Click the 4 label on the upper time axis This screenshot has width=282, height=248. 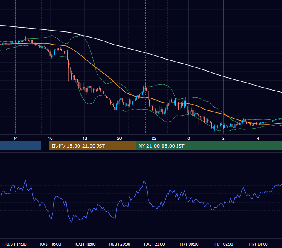pyautogui.click(x=258, y=138)
